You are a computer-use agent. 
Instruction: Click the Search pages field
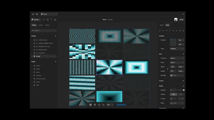click(44, 31)
